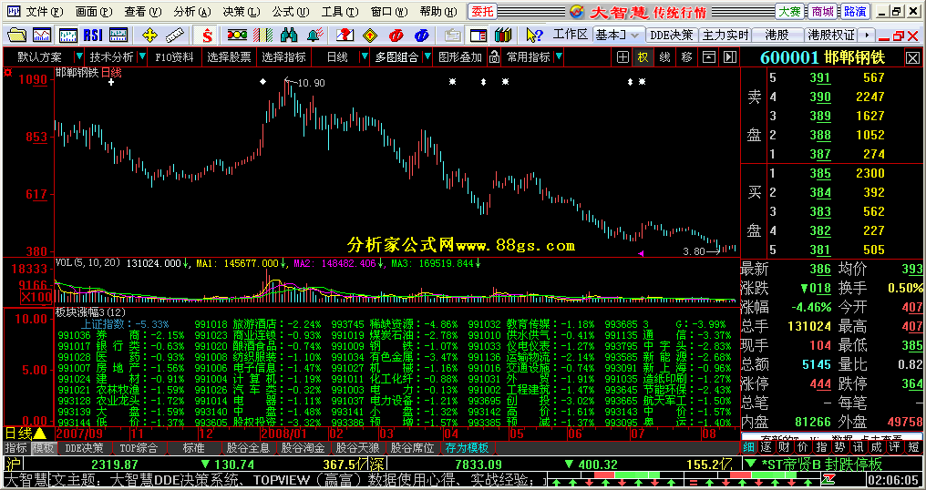
Task: Click the F10资料 button
Action: click(174, 57)
